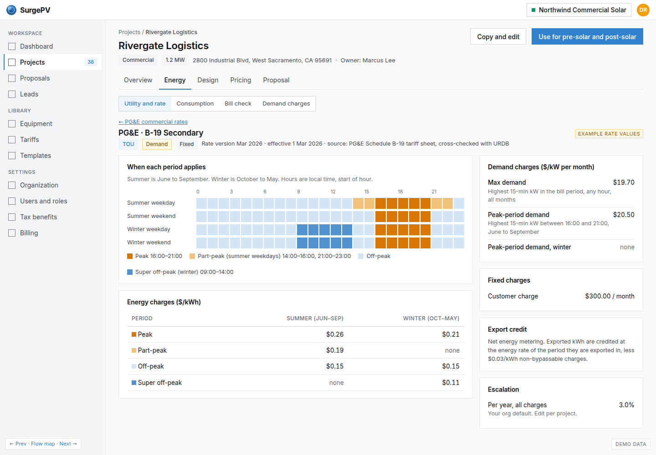Click the Fixed rate tag
This screenshot has width=656, height=455.
187,144
